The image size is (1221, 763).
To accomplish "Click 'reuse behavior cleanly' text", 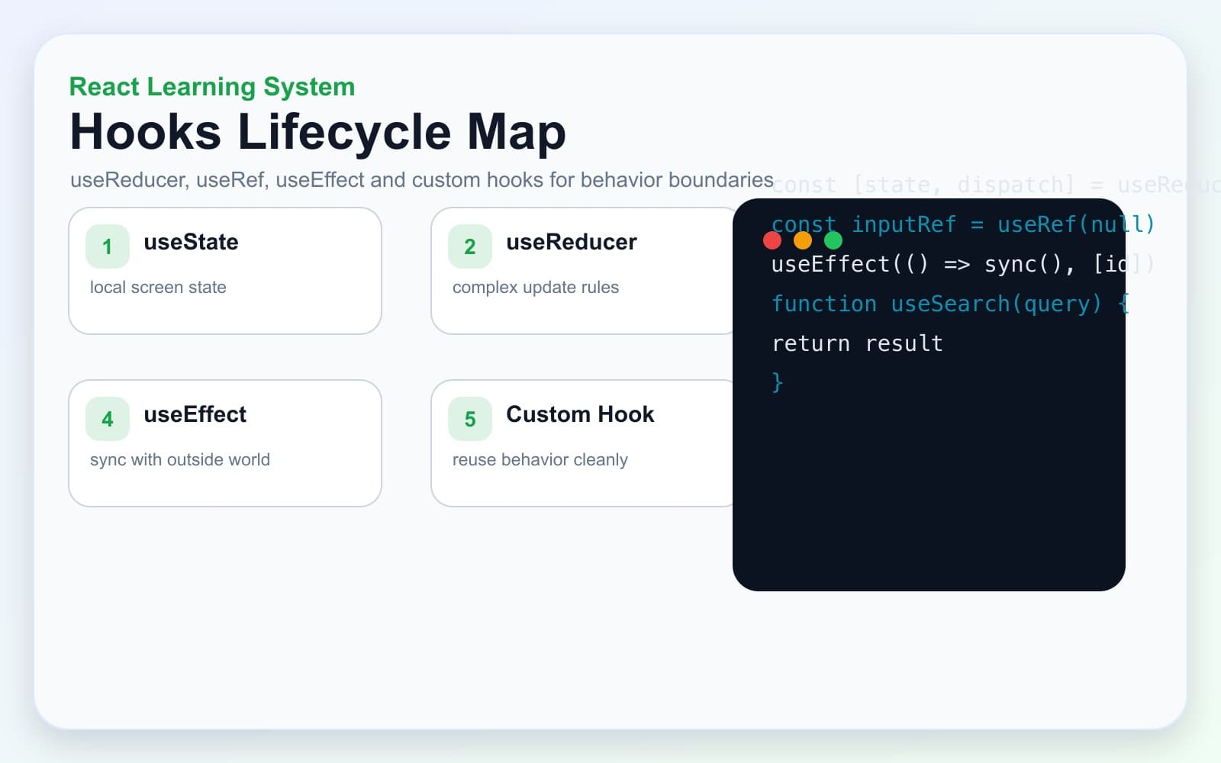I will (540, 460).
